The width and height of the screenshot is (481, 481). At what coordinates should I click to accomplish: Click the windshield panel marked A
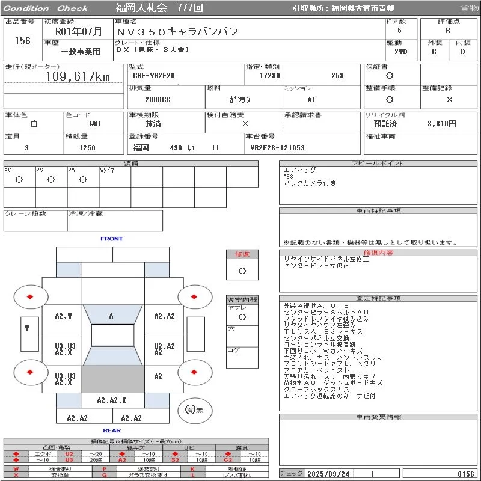(x=112, y=316)
